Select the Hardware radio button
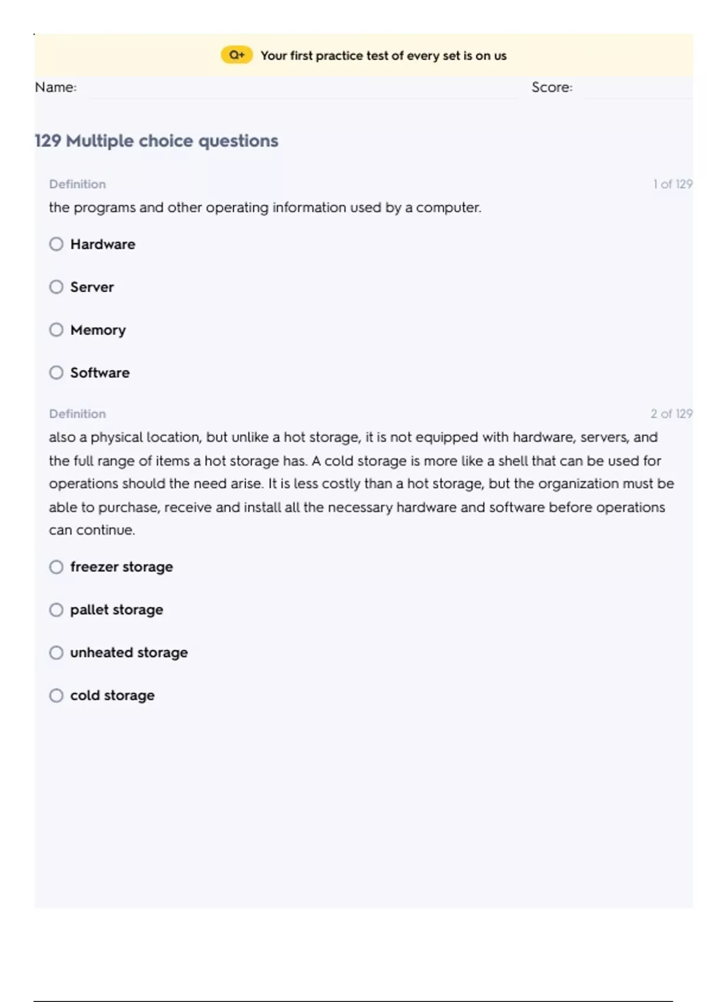The height and width of the screenshot is (1002, 707). [x=57, y=244]
